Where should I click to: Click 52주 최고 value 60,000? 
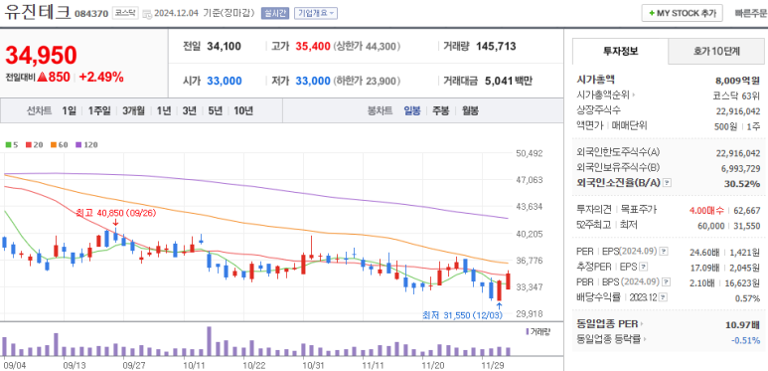point(710,226)
